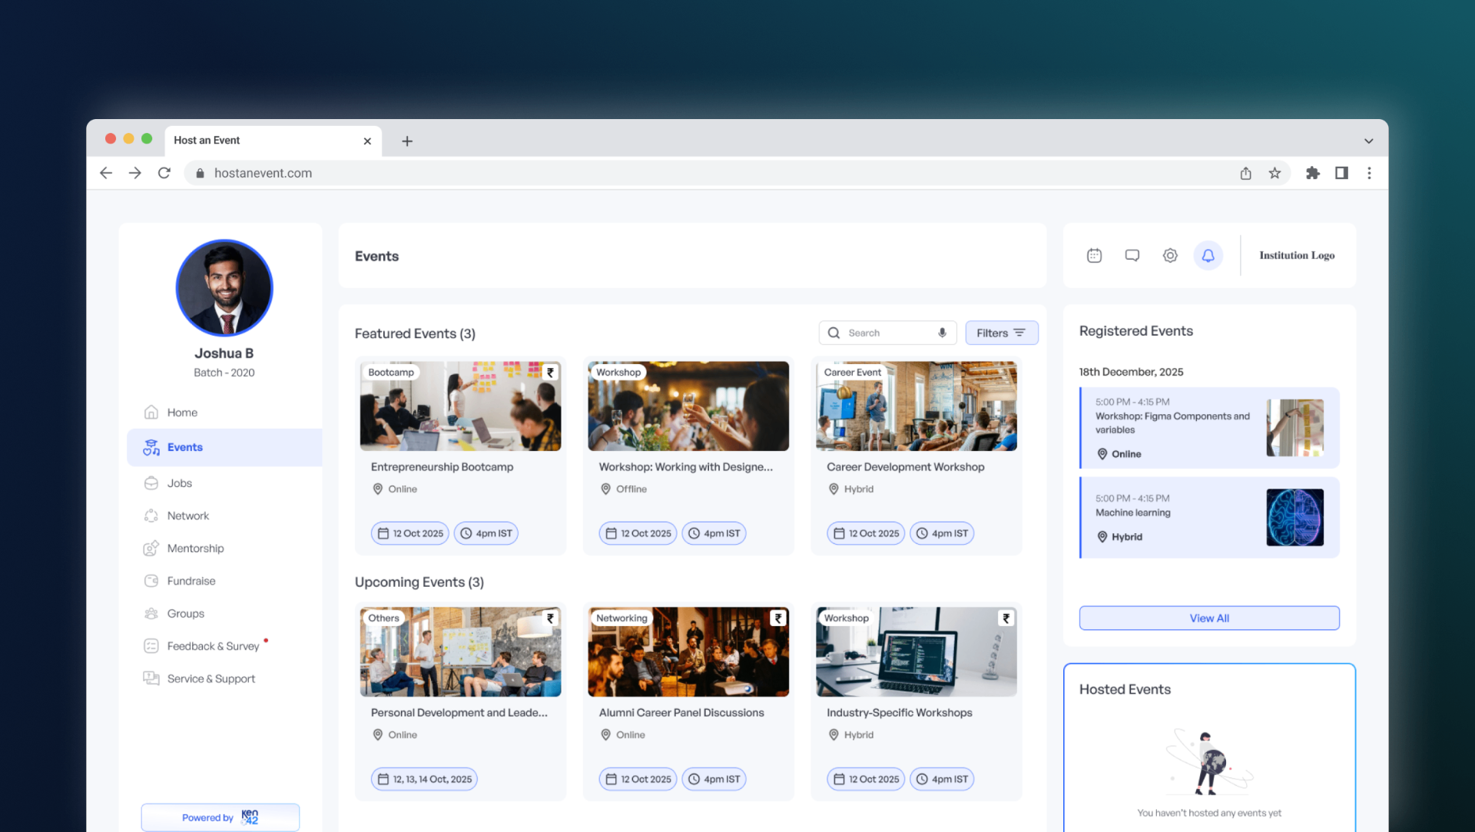Expand the tab list chevron in the tab bar

(1368, 141)
